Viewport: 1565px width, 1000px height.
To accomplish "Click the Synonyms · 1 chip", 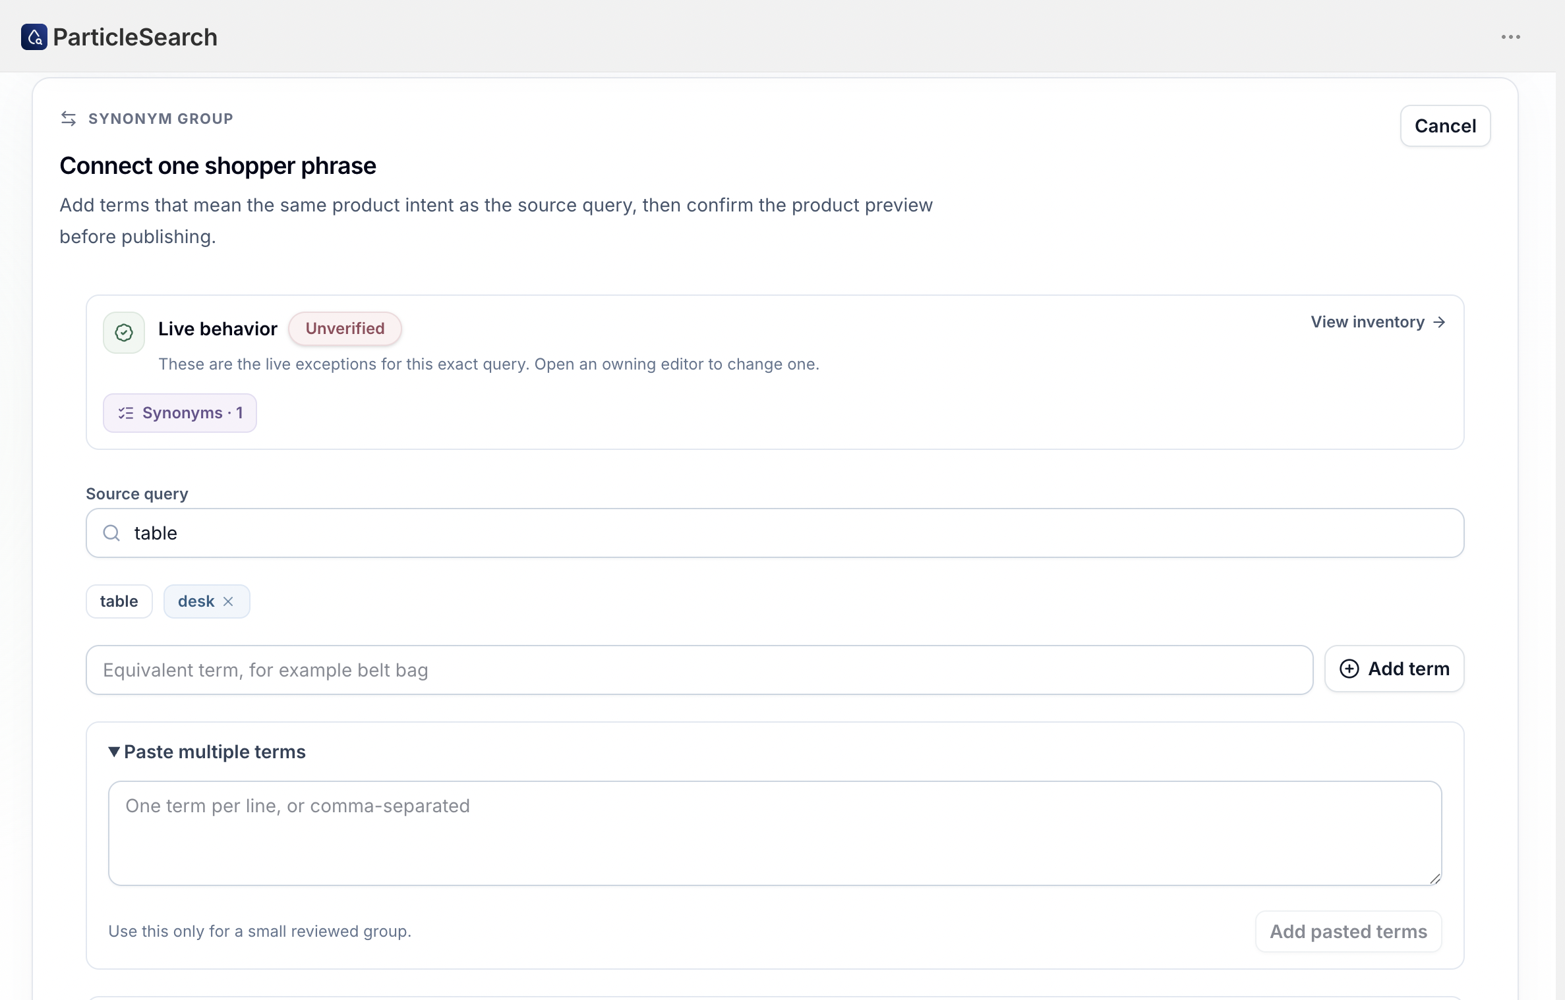I will tap(180, 413).
